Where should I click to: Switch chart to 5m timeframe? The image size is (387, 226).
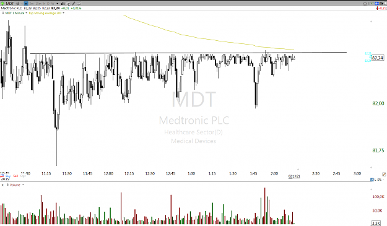point(32,4)
